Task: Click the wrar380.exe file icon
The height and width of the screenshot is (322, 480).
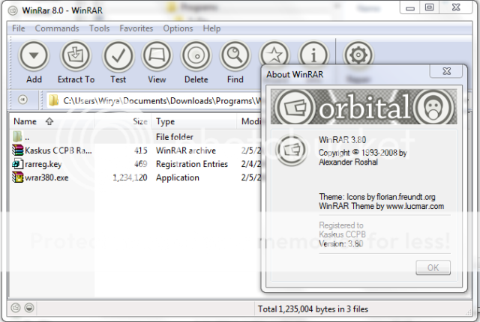Action: (18, 177)
